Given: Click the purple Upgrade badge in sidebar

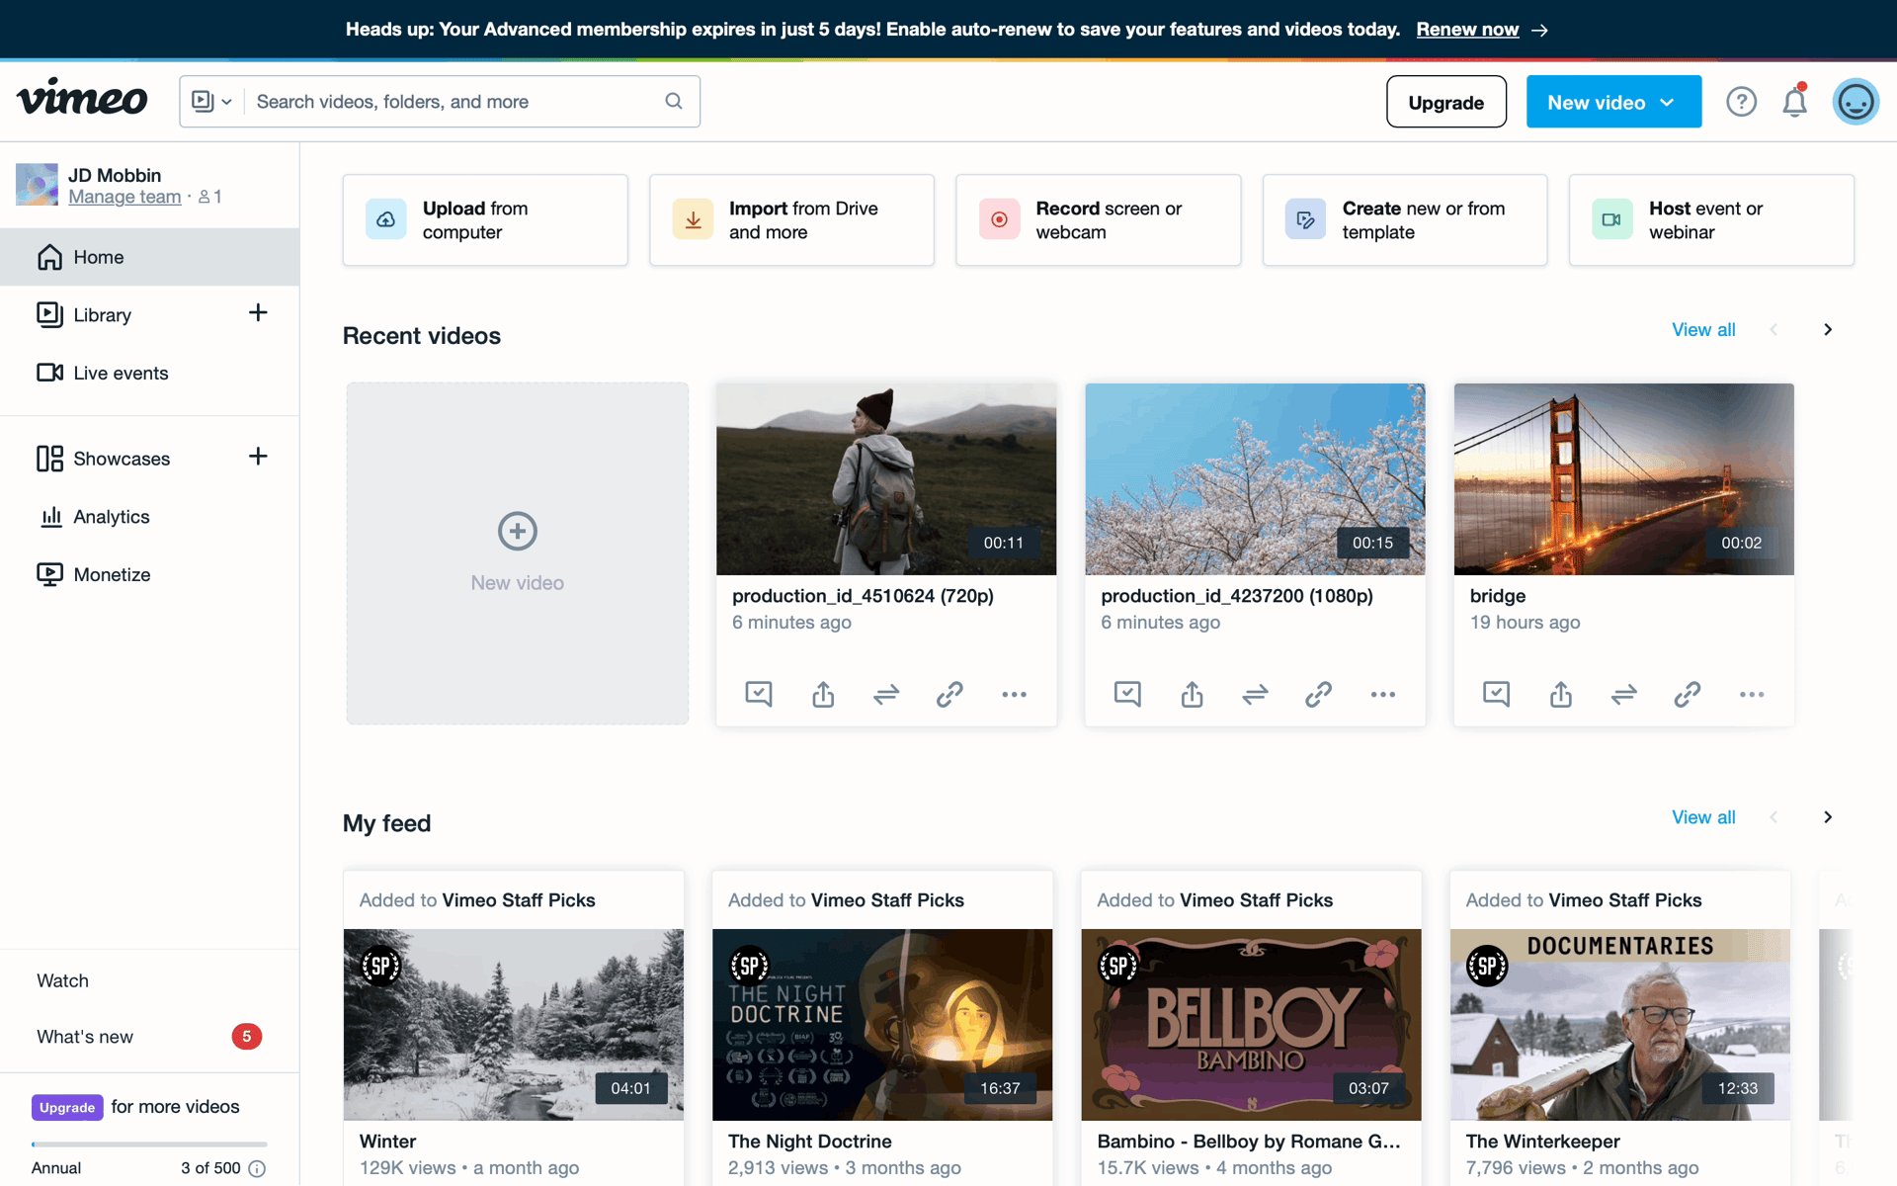Looking at the screenshot, I should pos(67,1107).
